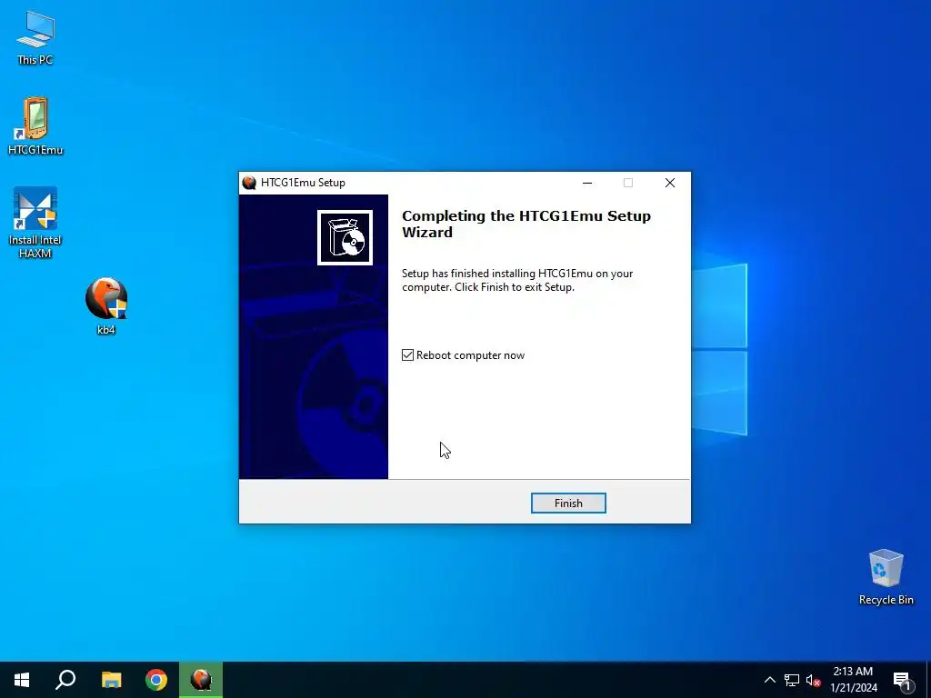Screen dimensions: 931x698
Task: Open the network status tray icon
Action: point(792,680)
